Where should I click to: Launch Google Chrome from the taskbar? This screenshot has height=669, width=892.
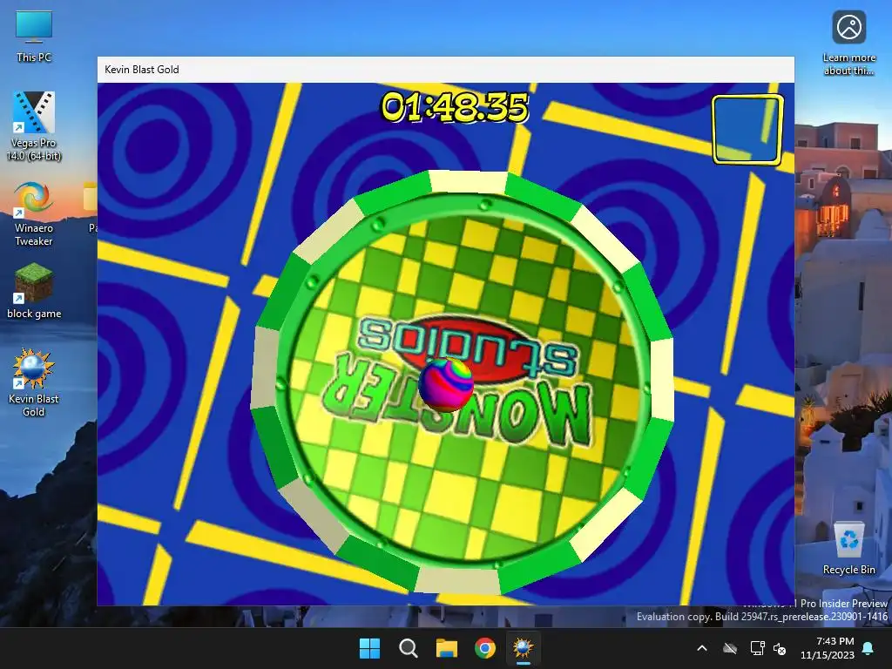click(484, 648)
